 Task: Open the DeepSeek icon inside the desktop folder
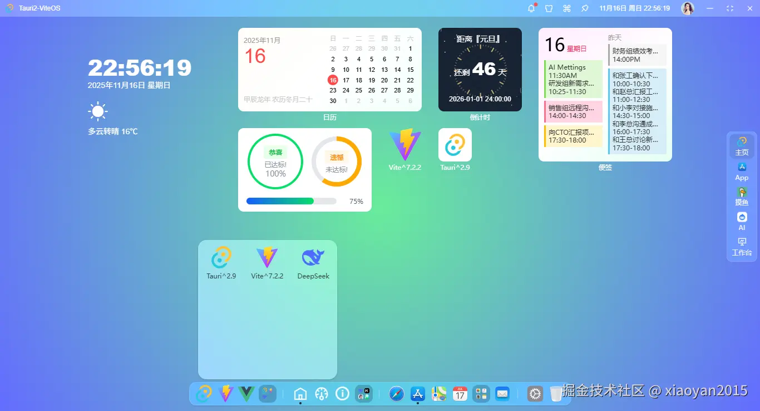click(313, 257)
